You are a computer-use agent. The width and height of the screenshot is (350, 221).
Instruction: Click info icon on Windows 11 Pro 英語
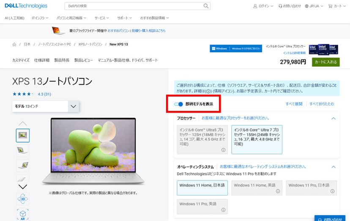223,210
